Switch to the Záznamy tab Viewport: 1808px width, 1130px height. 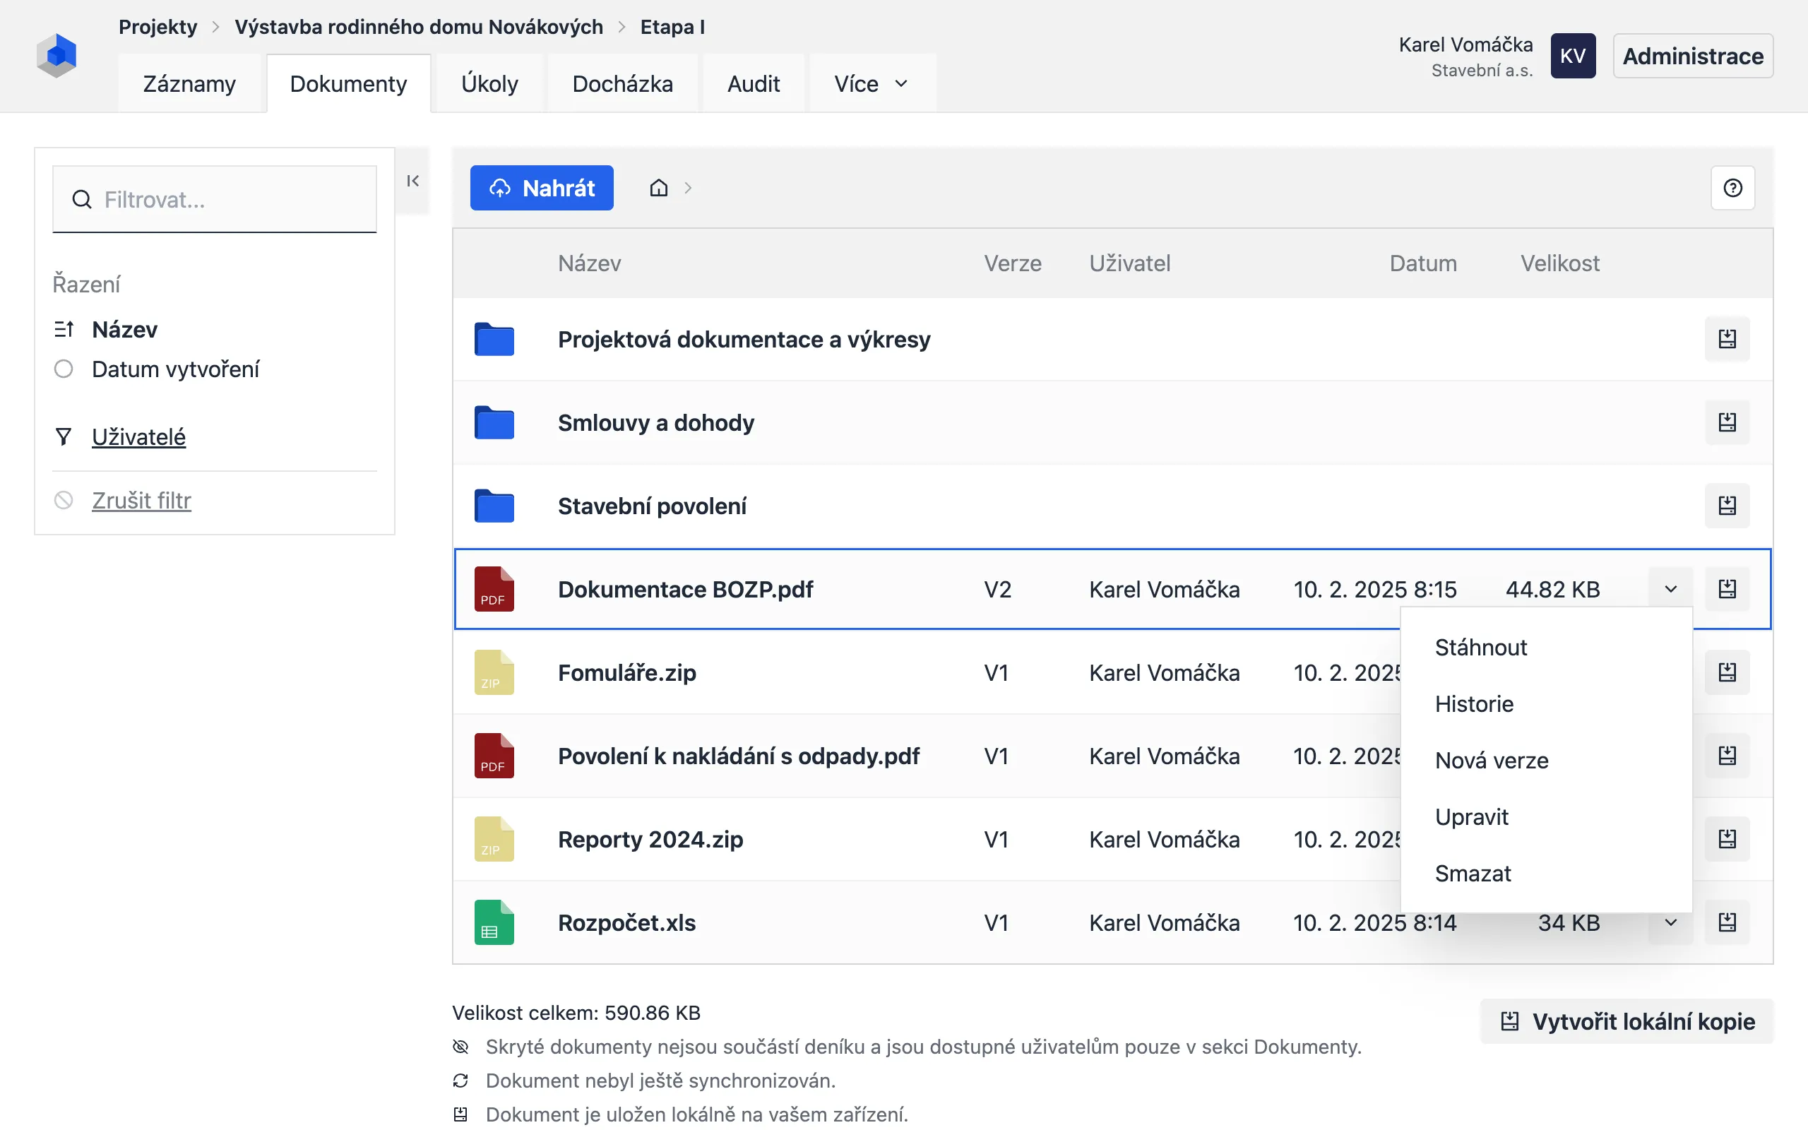(x=189, y=84)
